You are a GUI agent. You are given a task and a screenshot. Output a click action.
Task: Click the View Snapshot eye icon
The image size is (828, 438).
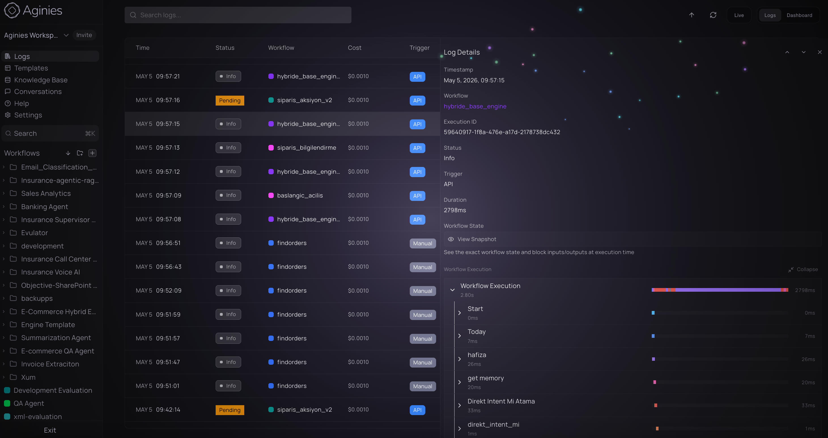click(x=451, y=239)
